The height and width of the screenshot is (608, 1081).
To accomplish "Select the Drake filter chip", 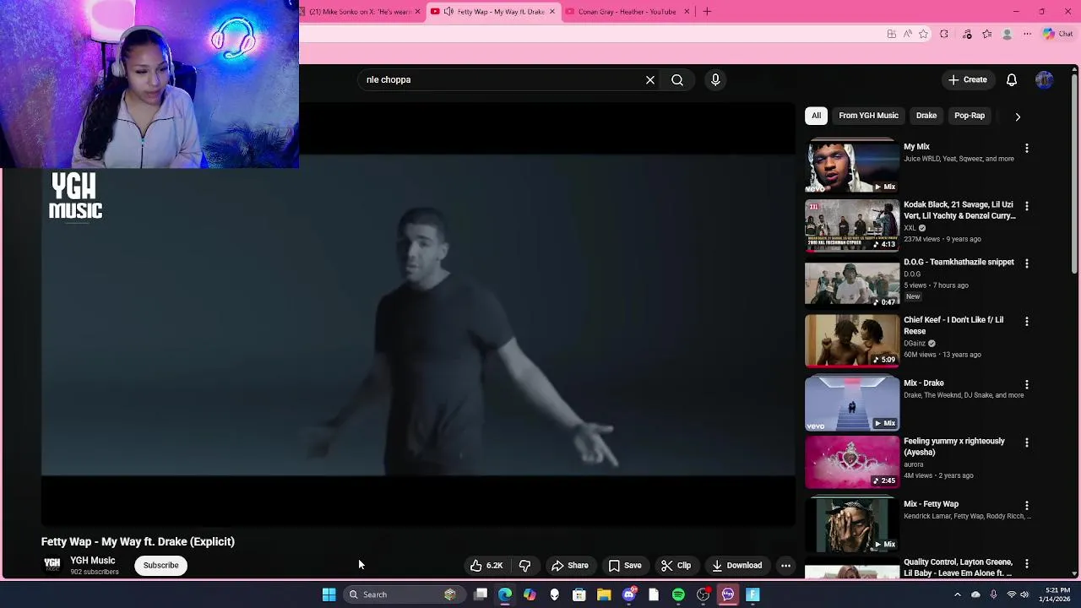I will (926, 116).
